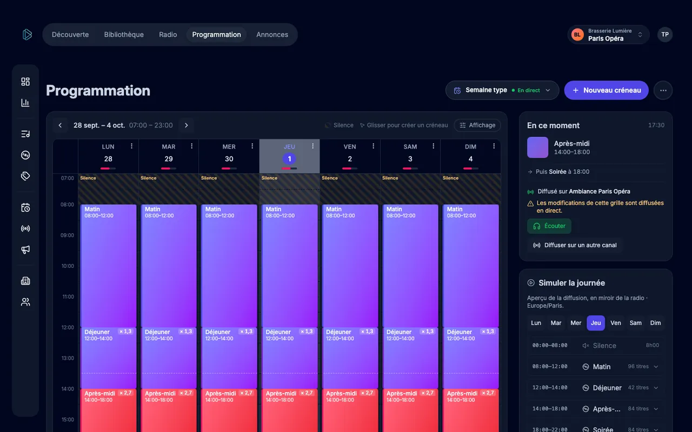Click the app logo at top left
The height and width of the screenshot is (432, 692).
(x=27, y=35)
